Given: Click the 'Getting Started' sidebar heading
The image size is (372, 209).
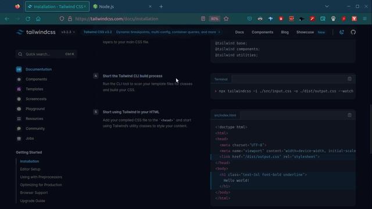Looking at the screenshot, I should click(x=29, y=152).
